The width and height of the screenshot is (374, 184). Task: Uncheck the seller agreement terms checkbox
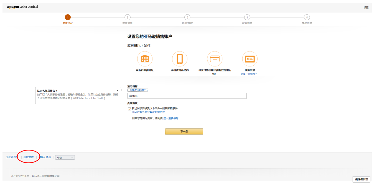click(129, 108)
